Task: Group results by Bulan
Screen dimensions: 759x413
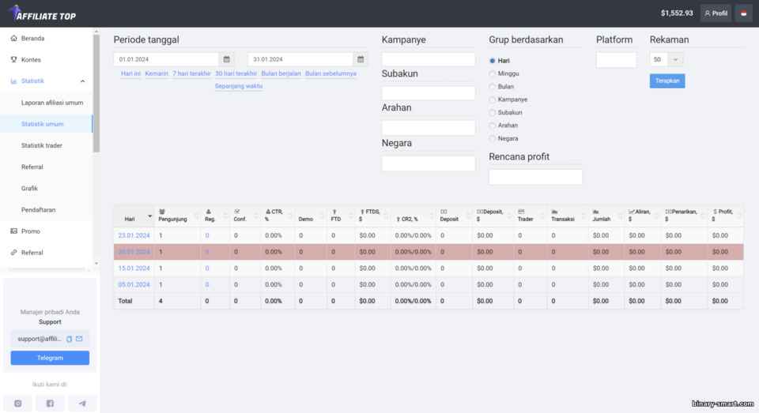Action: coord(493,87)
